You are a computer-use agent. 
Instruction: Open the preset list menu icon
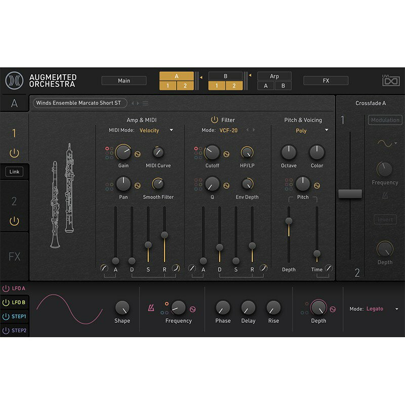pos(146,103)
